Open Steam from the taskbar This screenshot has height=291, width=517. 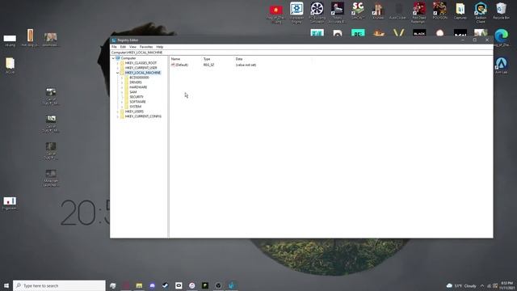pyautogui.click(x=166, y=285)
